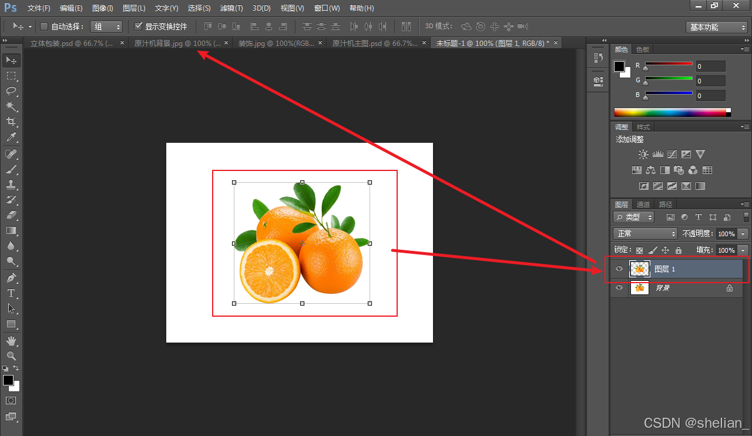Switch to the 样式 panel tab
This screenshot has width=752, height=436.
pyautogui.click(x=643, y=126)
